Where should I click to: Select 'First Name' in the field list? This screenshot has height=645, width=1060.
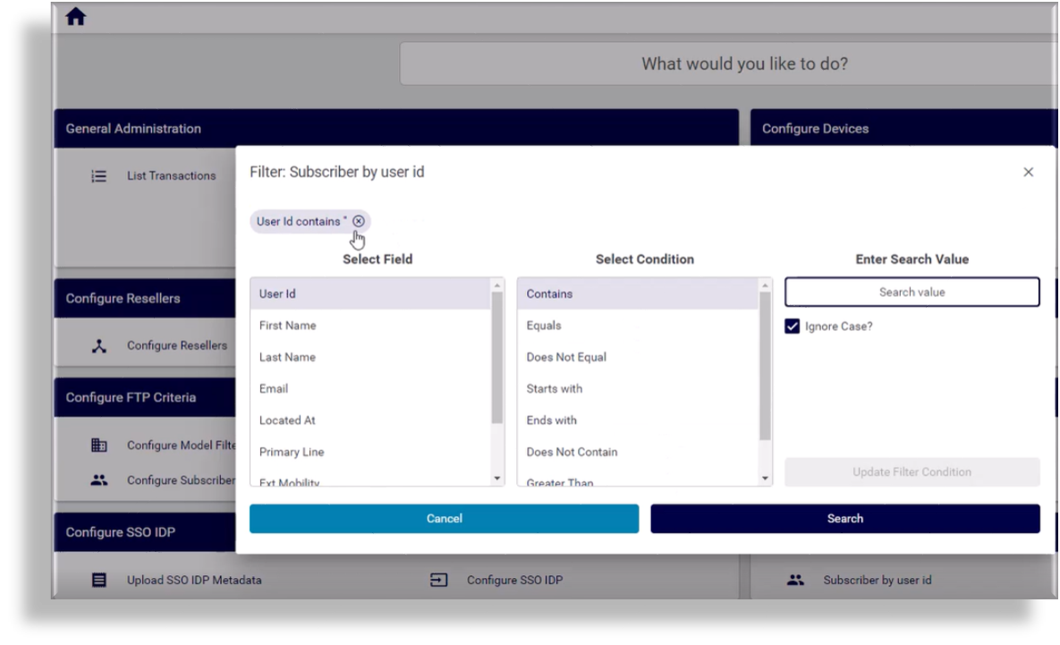(x=288, y=326)
